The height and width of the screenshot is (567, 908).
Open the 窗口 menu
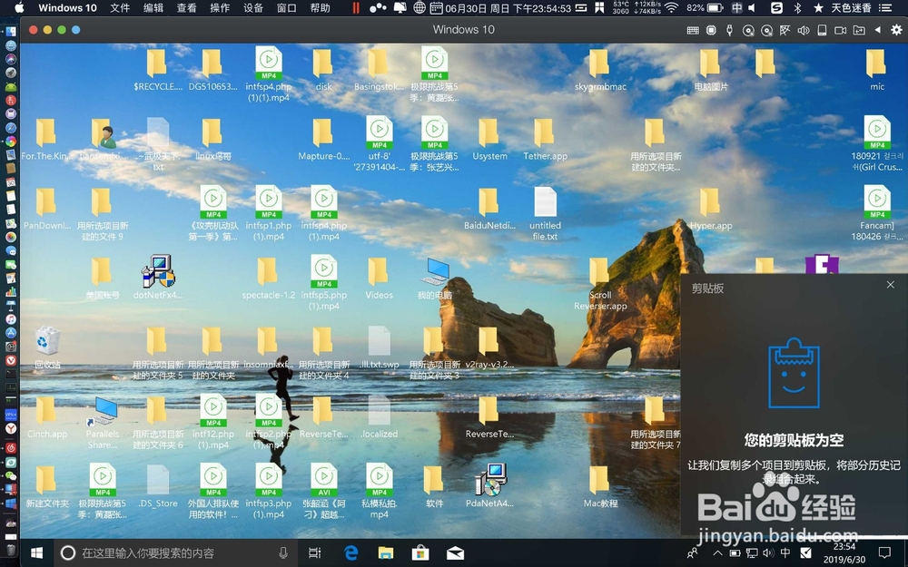(286, 8)
